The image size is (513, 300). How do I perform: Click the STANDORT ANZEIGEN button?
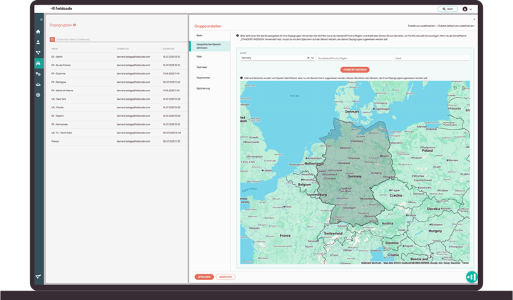coord(355,70)
